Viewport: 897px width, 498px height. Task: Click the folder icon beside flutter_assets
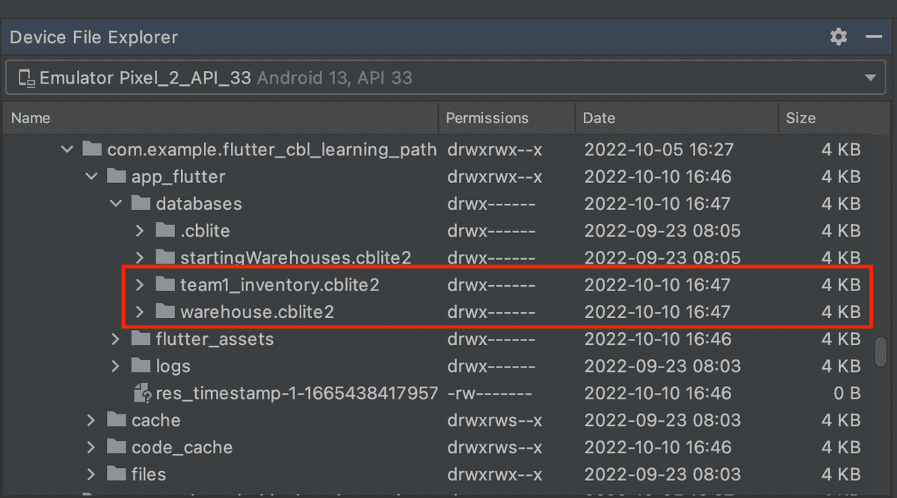[141, 338]
